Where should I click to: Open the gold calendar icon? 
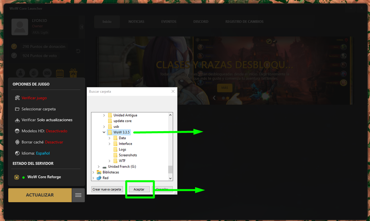click(x=60, y=73)
